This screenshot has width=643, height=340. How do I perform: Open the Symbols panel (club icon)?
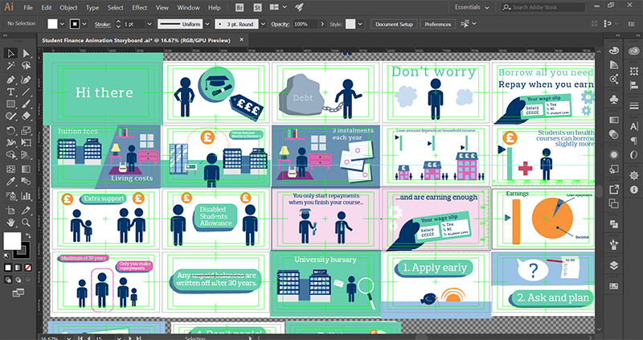coord(614,99)
